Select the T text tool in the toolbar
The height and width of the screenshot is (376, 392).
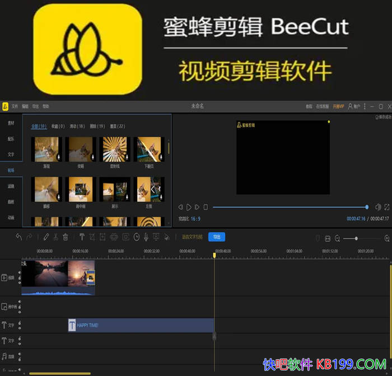click(82, 237)
